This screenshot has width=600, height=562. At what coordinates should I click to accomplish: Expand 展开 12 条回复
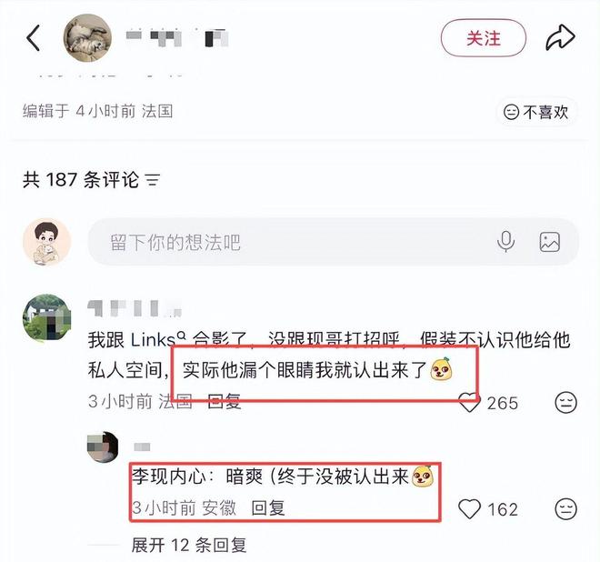[189, 545]
